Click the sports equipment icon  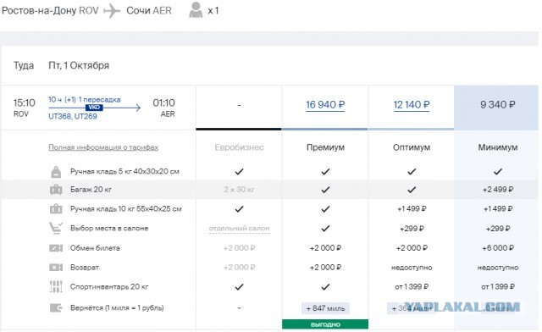coord(56,287)
